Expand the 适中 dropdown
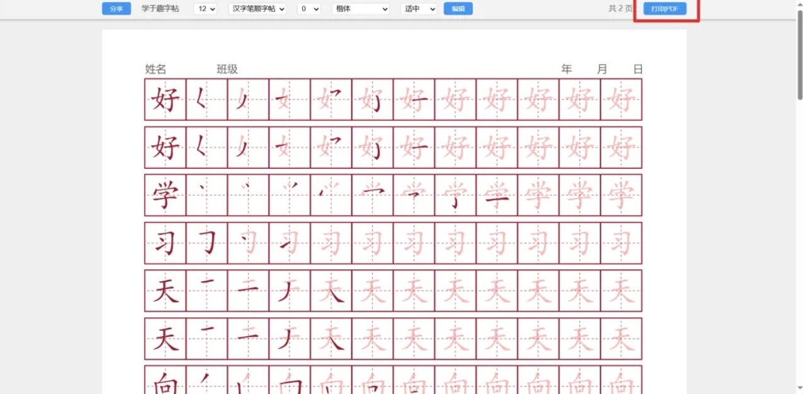Screen dimensions: 803x394 click(418, 9)
